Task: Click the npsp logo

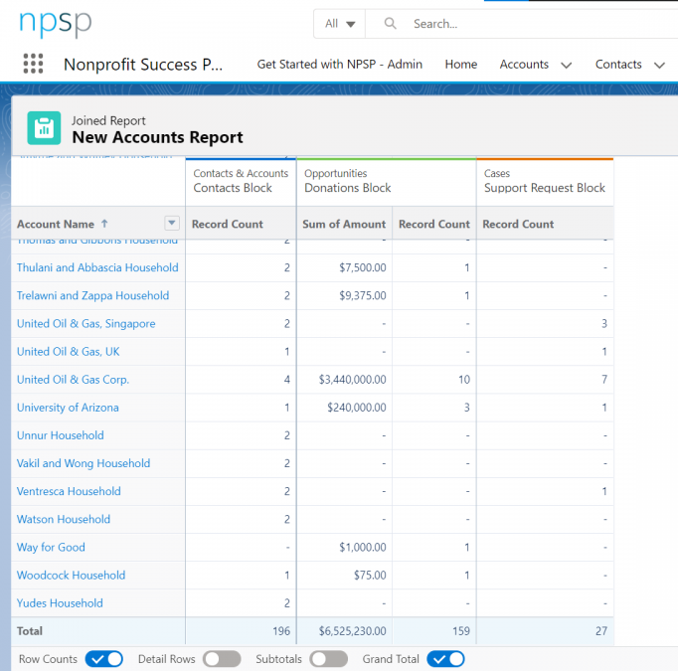Action: coord(56,24)
